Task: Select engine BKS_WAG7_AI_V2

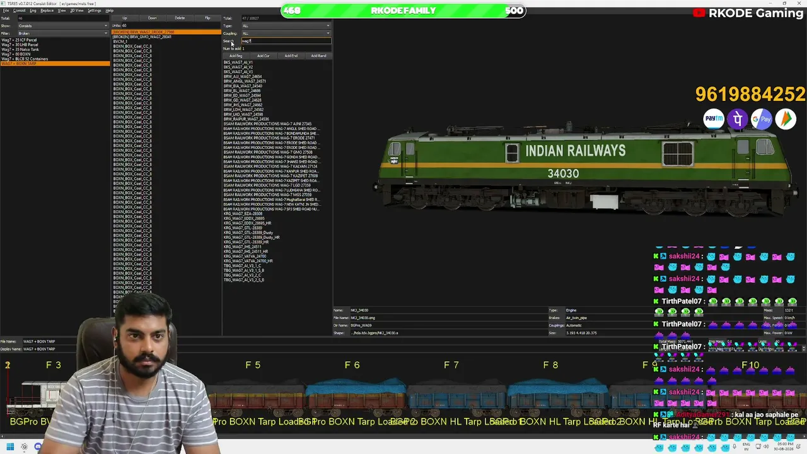Action: tap(238, 67)
